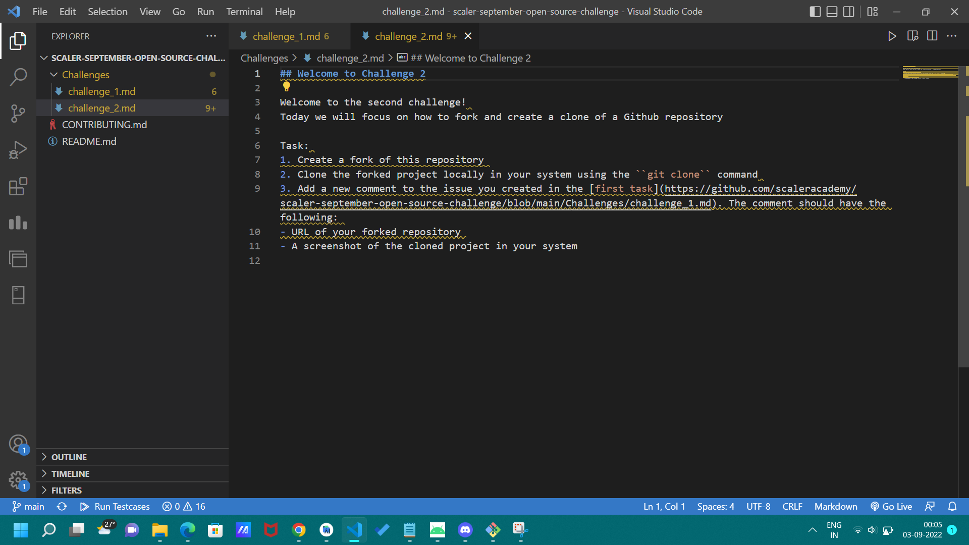This screenshot has height=545, width=969.
Task: Open the Search view in Activity Bar
Action: tap(18, 77)
